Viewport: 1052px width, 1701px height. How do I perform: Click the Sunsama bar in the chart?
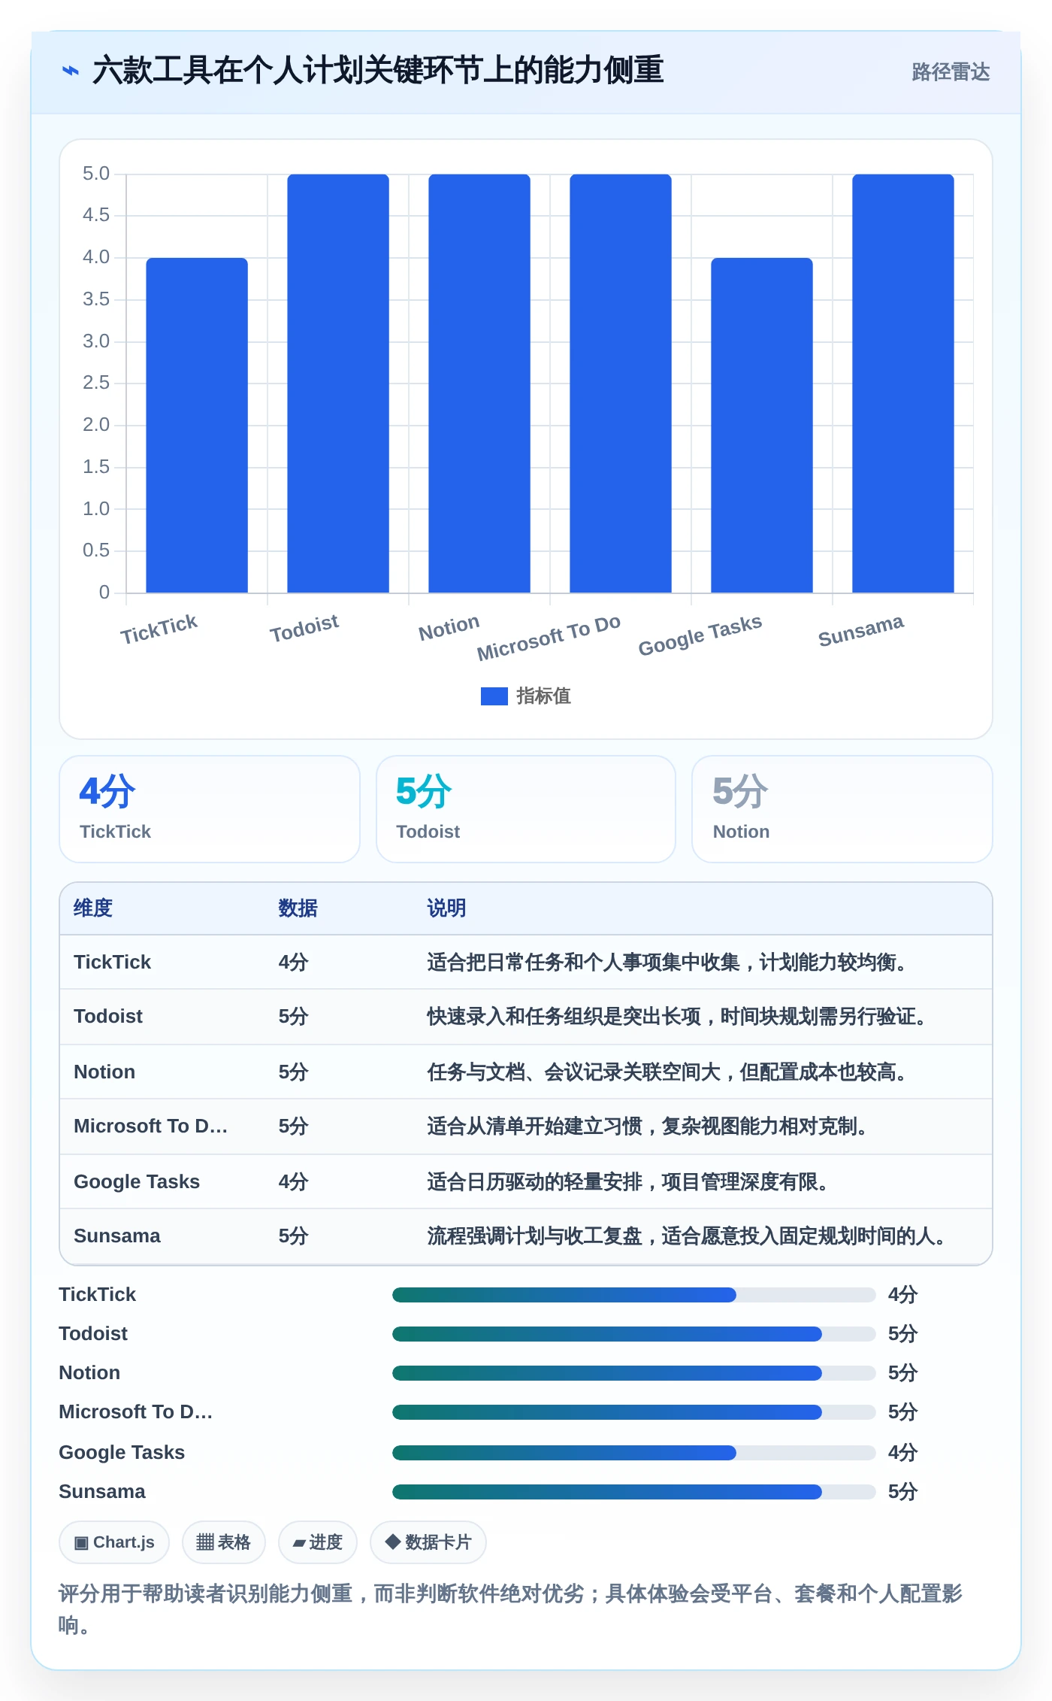[x=903, y=384]
